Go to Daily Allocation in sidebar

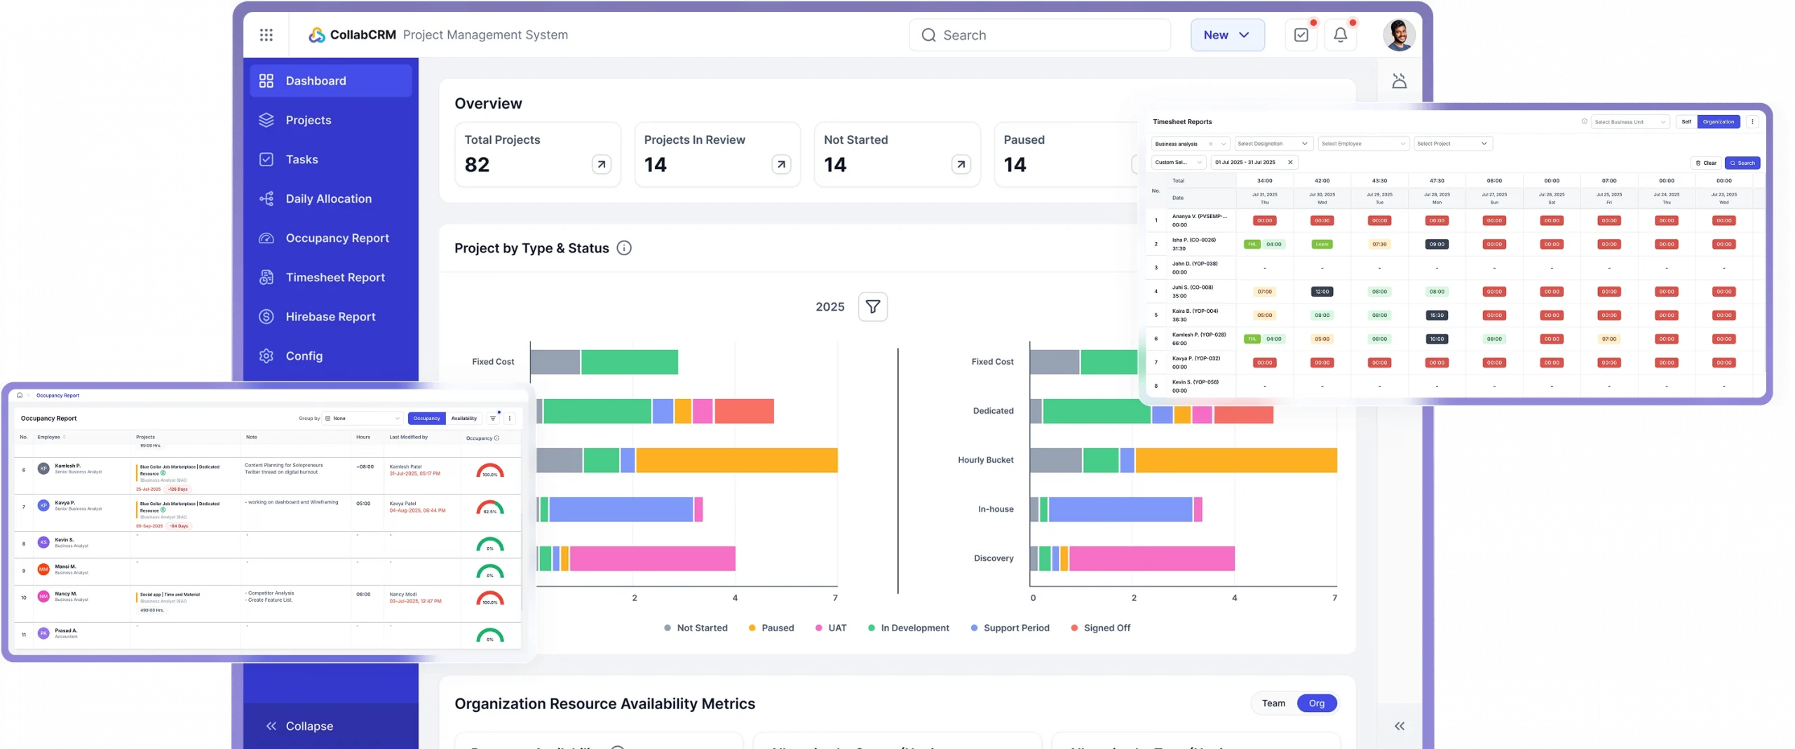[328, 199]
